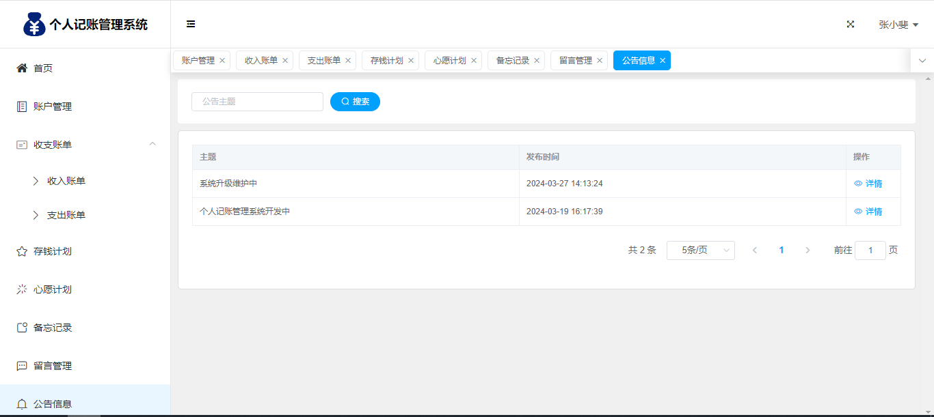The width and height of the screenshot is (934, 417).
Task: Toggle fullscreen with the expand icon
Action: 851,24
